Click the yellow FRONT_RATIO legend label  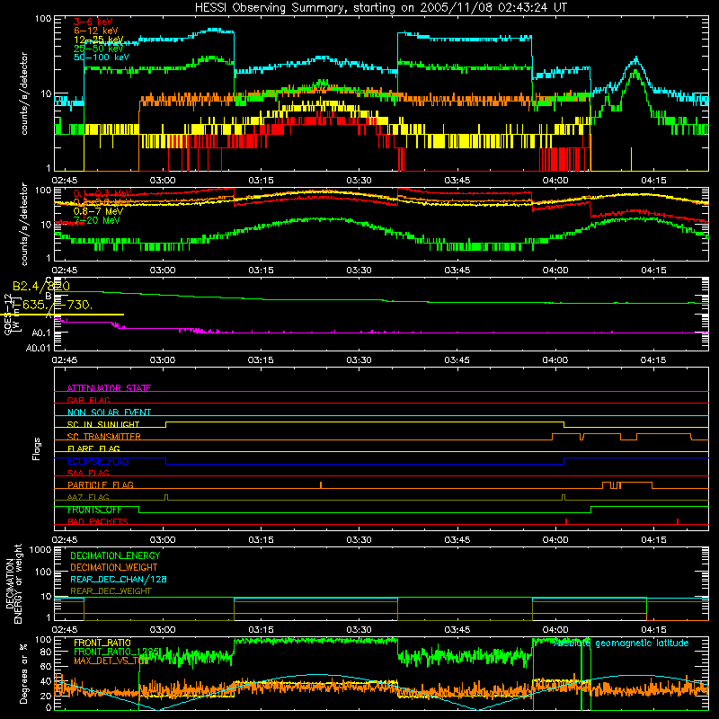(102, 643)
